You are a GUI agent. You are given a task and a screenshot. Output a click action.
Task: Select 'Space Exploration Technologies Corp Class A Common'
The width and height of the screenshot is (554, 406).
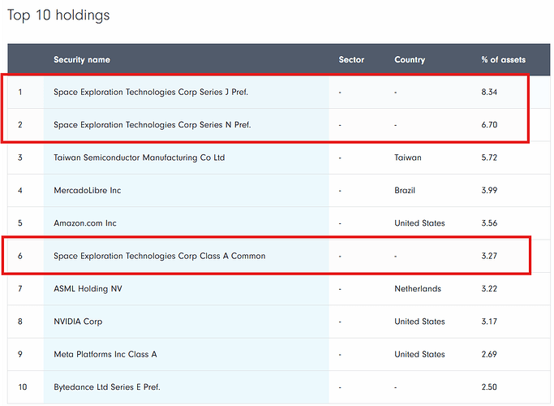pyautogui.click(x=159, y=256)
